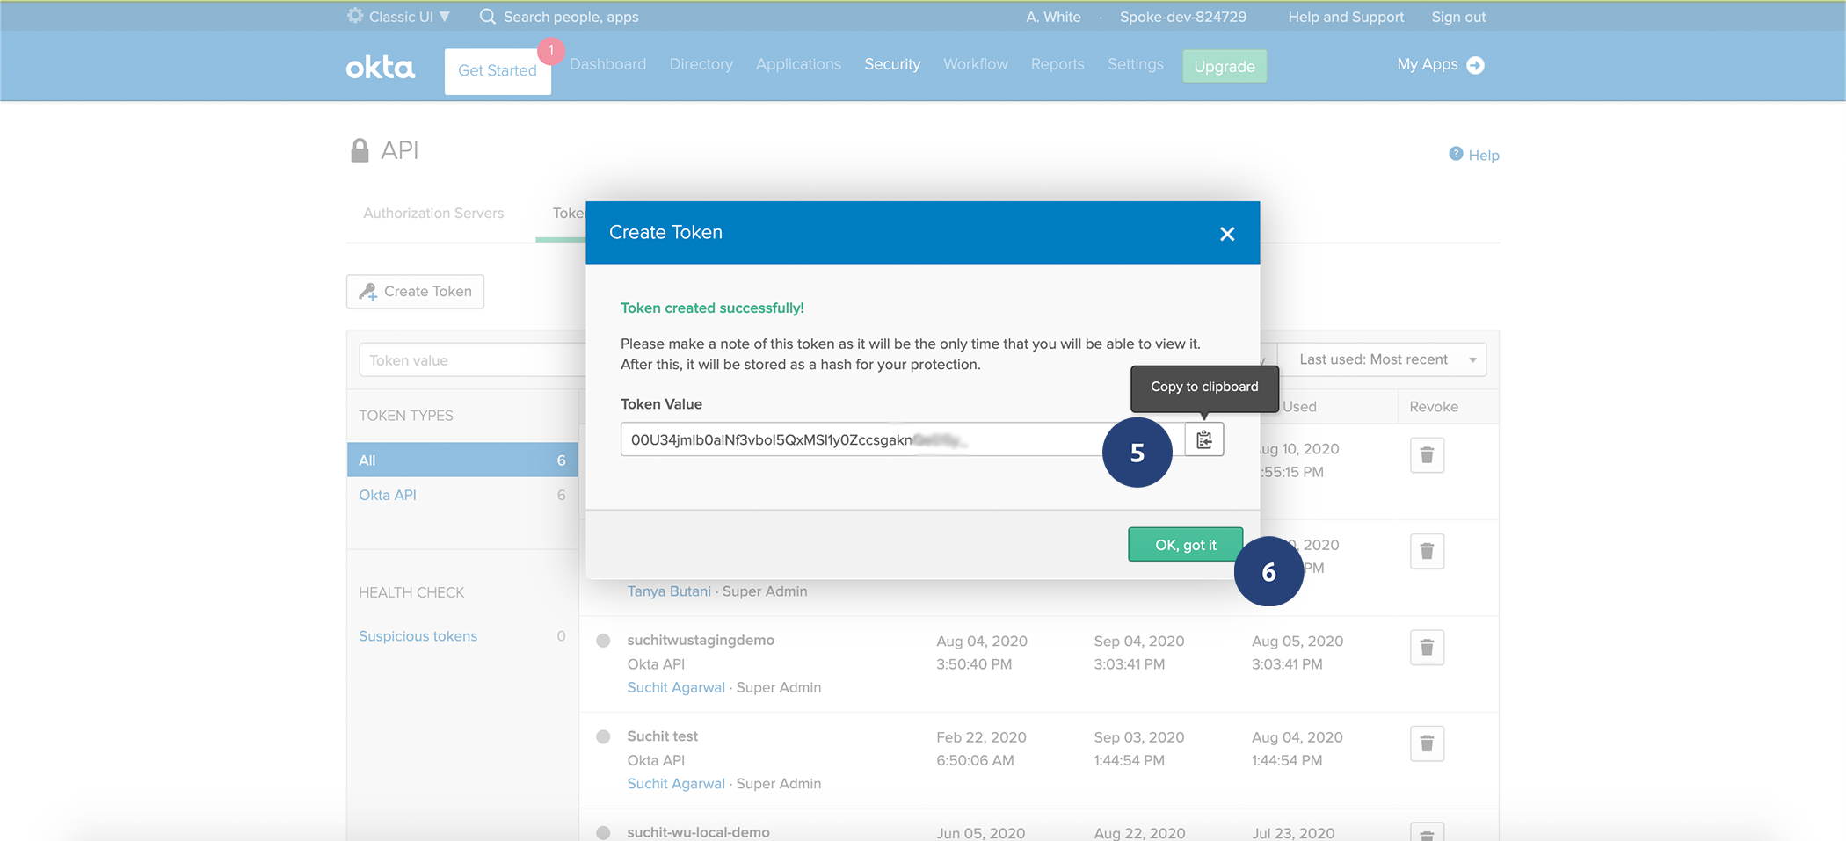Go to My Apps

pos(1428,64)
